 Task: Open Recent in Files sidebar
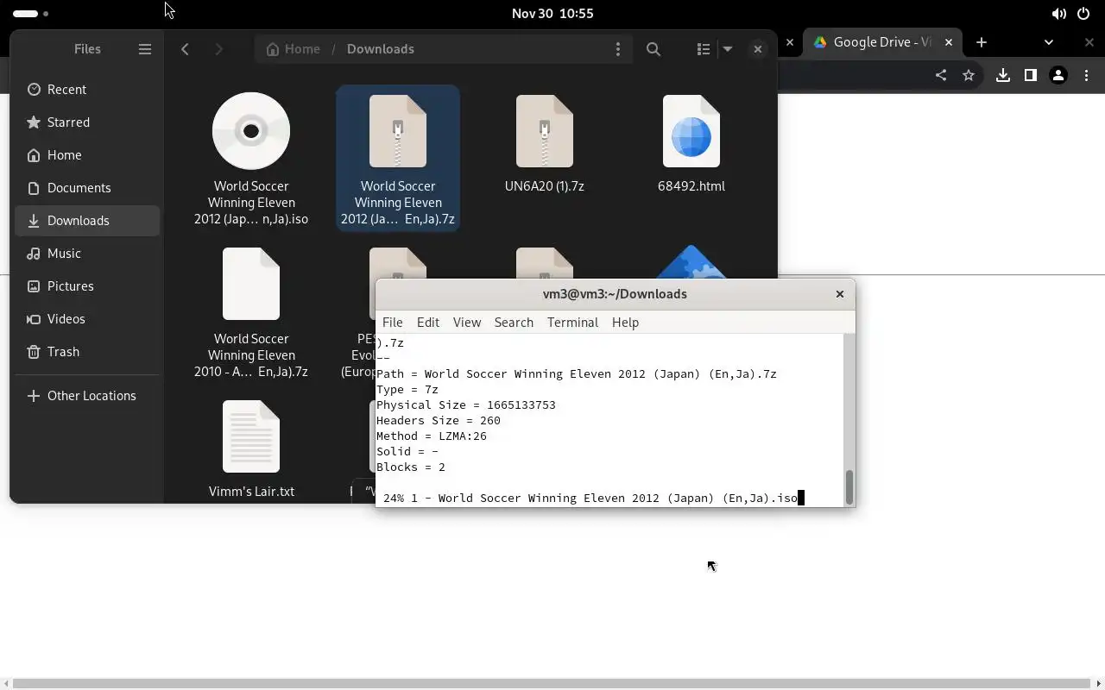87,90
